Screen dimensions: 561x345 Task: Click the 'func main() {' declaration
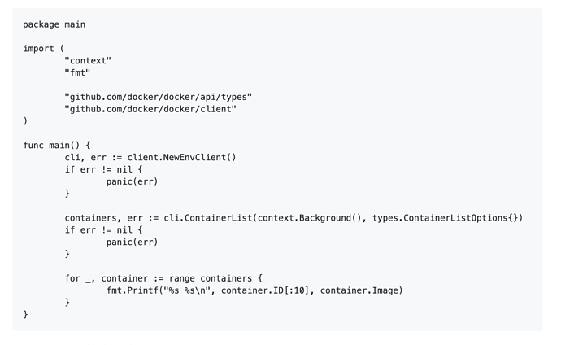point(57,146)
